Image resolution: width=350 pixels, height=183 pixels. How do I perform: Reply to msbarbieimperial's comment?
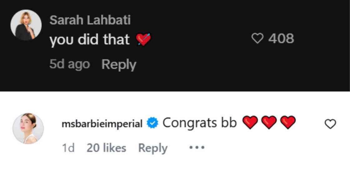click(x=153, y=148)
